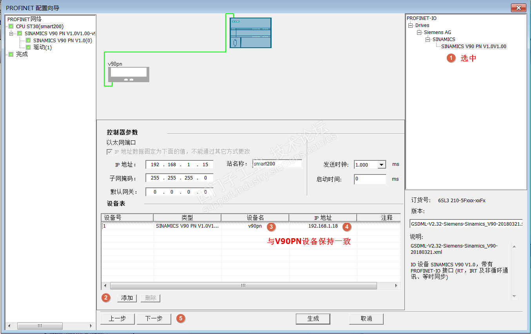The image size is (531, 334).
Task: Click the network tree horizontal scrollbar thumb
Action: click(40, 326)
